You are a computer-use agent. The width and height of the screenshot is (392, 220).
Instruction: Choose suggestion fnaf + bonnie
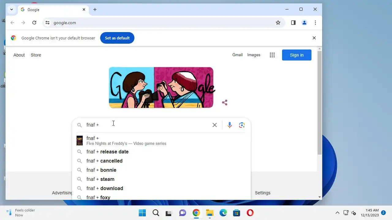pyautogui.click(x=161, y=170)
